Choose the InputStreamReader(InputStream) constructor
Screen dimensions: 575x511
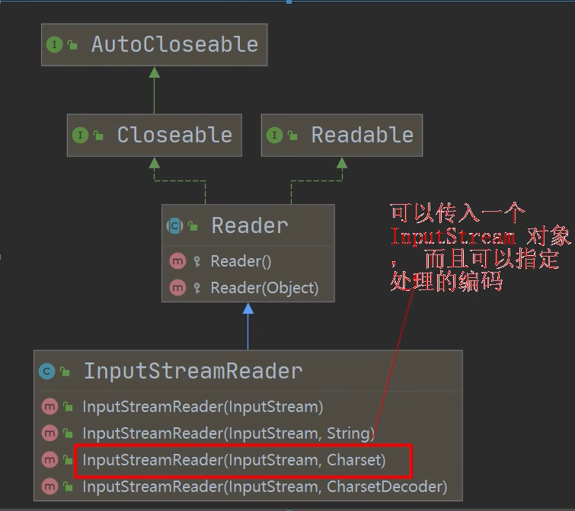tap(203, 407)
